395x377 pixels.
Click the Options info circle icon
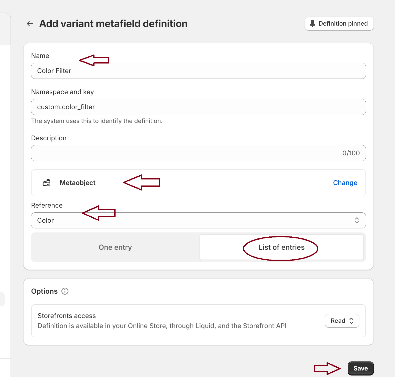coord(65,291)
